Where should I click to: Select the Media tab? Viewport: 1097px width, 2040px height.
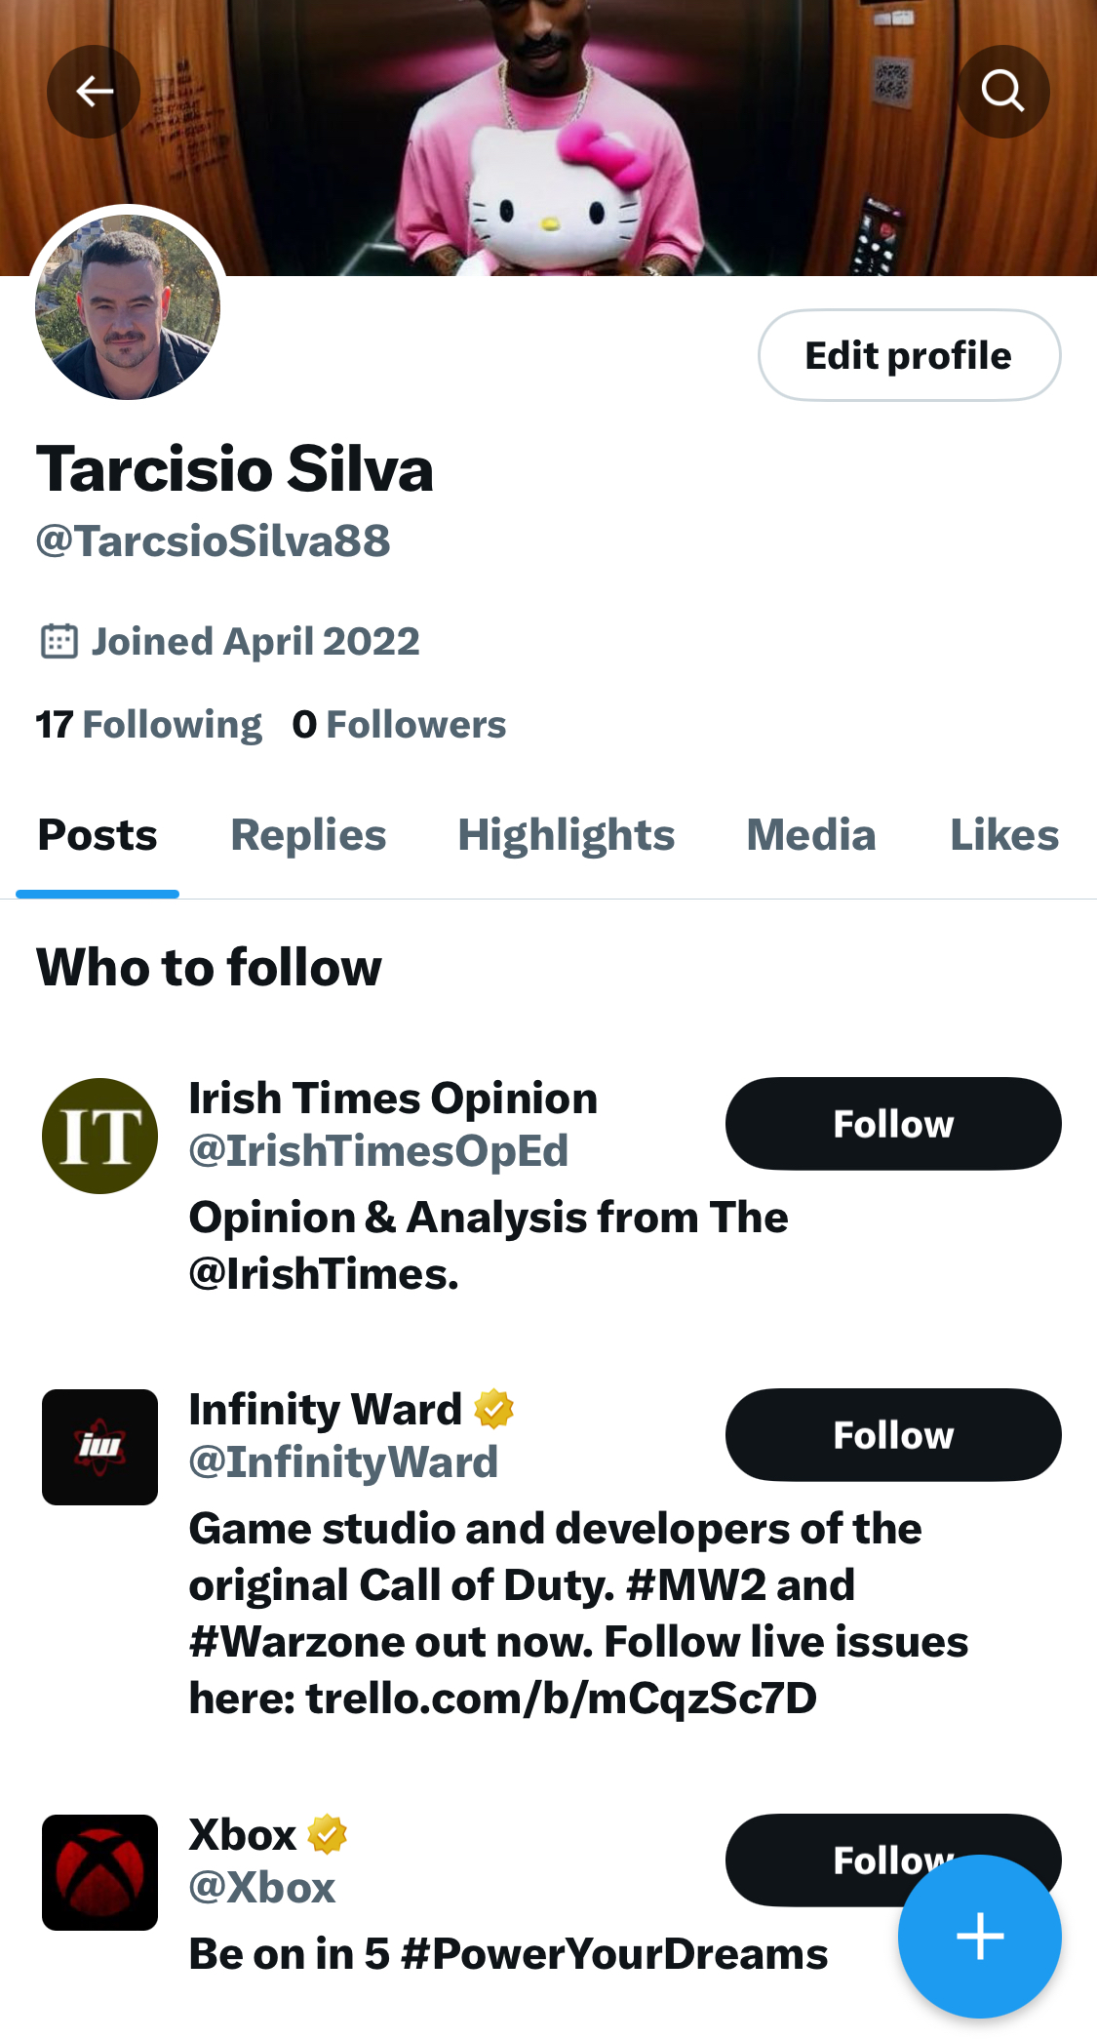click(x=810, y=835)
